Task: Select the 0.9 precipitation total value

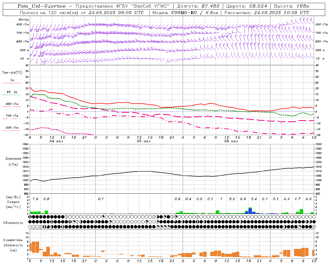Action: [x=243, y=199]
